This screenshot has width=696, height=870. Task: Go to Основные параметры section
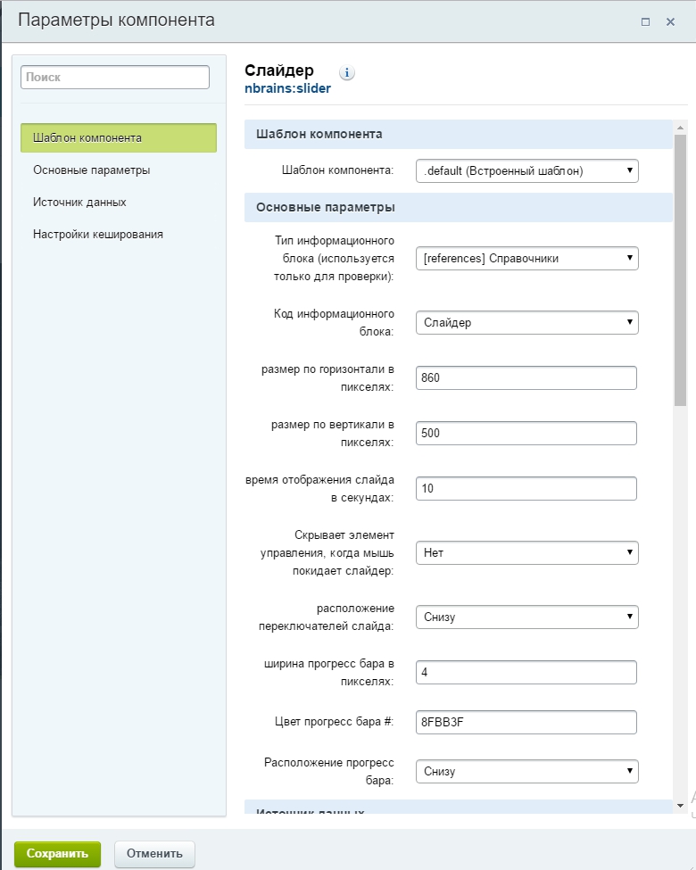(92, 170)
